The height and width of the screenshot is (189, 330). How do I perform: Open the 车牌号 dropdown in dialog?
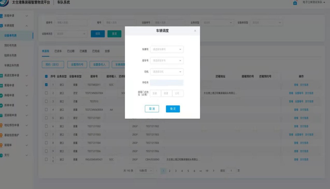(167, 49)
